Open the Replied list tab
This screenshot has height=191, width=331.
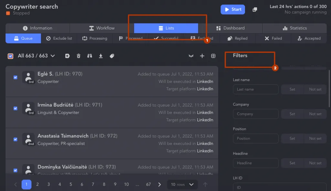click(x=237, y=38)
